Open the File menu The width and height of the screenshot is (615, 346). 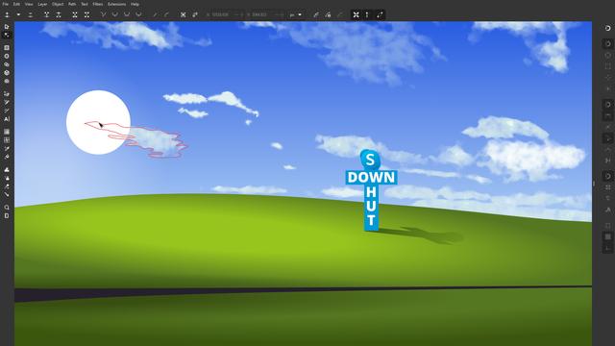tap(6, 4)
